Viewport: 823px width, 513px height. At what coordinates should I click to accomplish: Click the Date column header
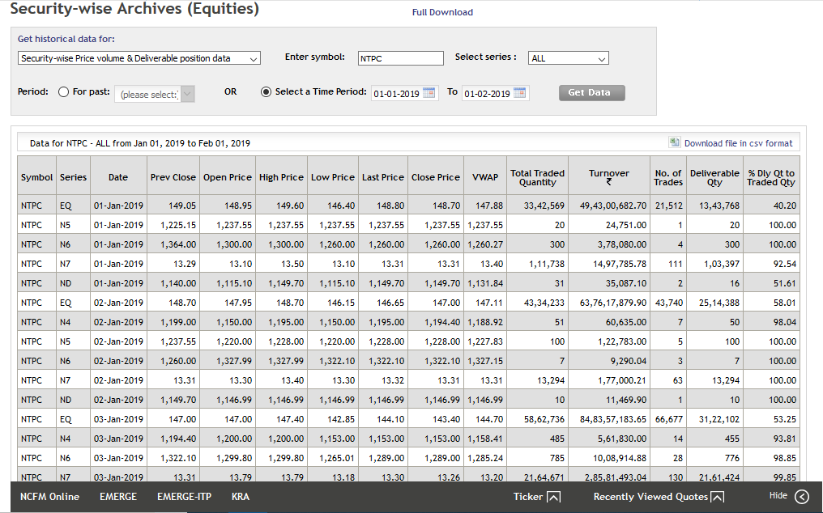point(118,177)
